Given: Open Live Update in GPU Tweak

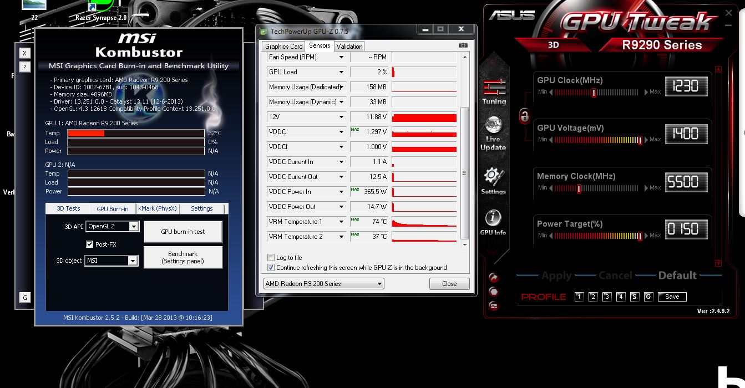Looking at the screenshot, I should point(493,134).
